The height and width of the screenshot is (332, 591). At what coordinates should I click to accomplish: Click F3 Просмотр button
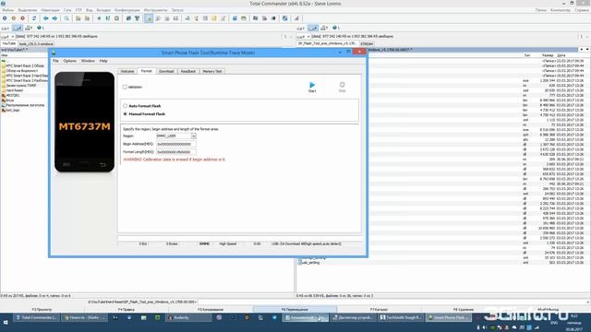(42, 310)
